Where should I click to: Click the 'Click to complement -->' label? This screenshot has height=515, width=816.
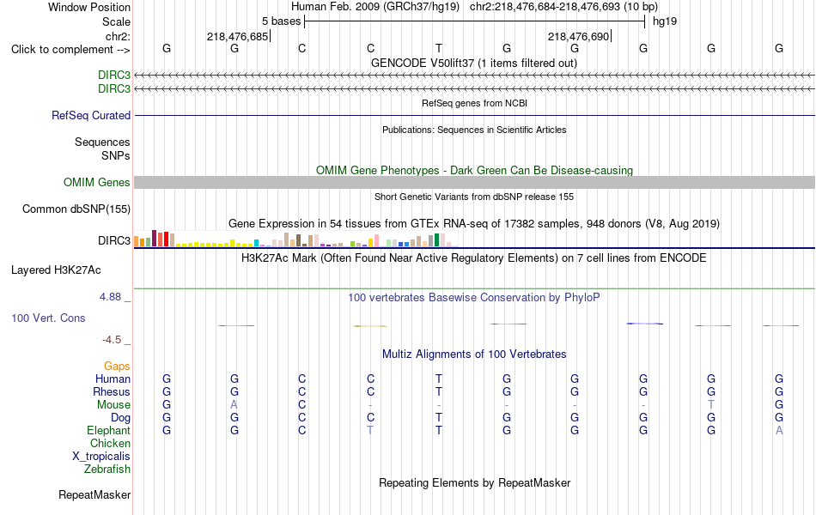pyautogui.click(x=70, y=50)
